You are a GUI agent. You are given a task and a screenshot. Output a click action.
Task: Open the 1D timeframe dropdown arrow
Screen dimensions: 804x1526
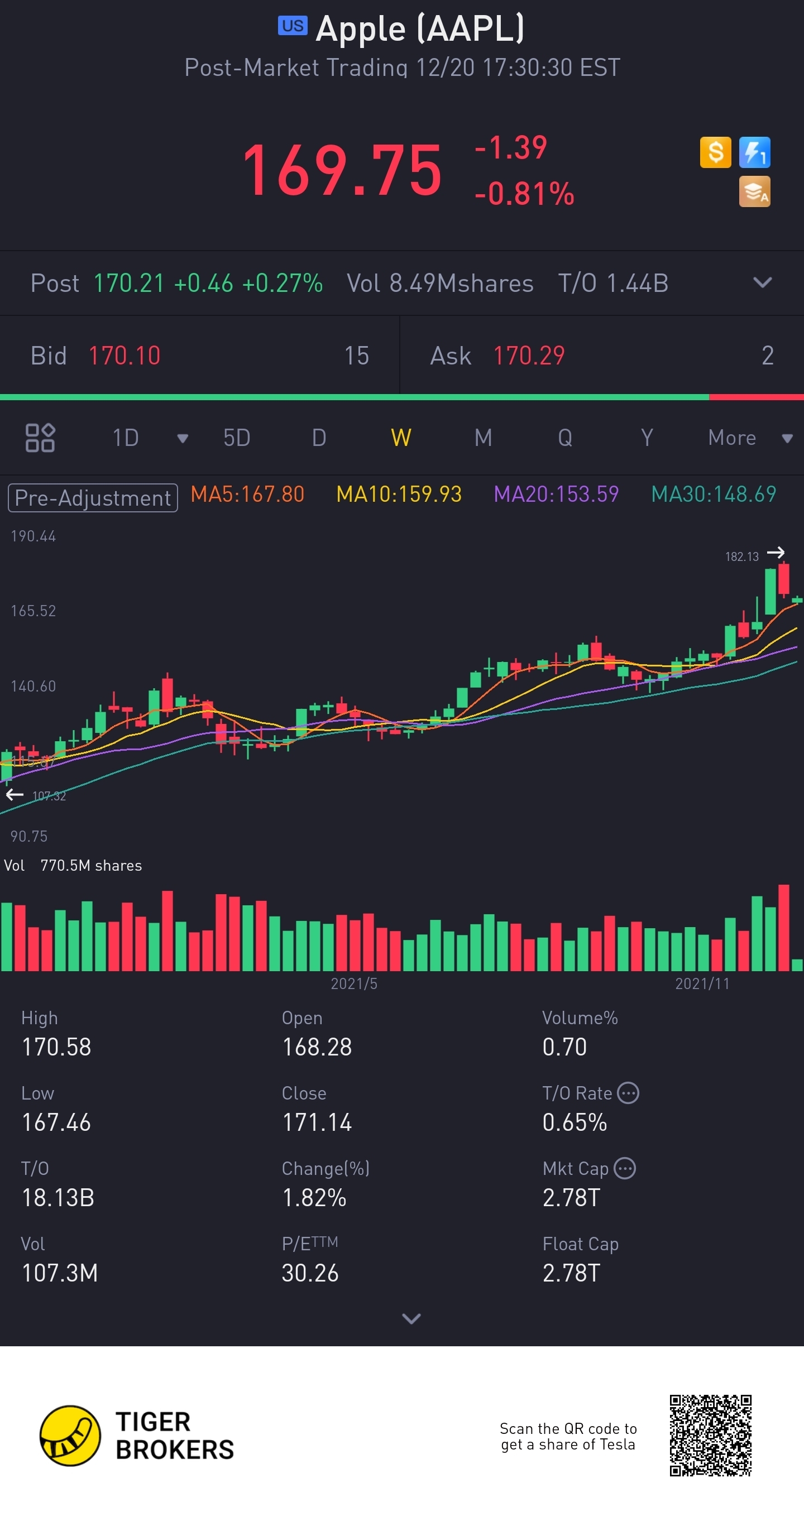183,438
